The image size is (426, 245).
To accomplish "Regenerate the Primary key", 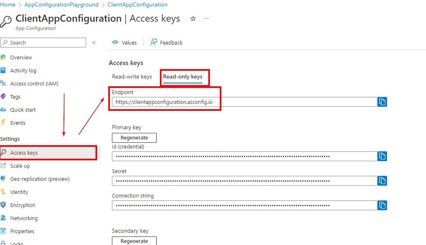I will tap(134, 137).
